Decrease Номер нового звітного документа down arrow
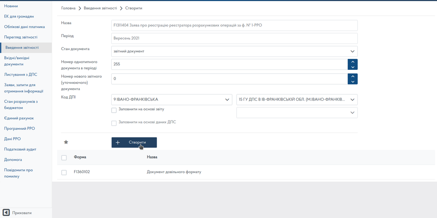Viewport: 437px width, 218px height. click(352, 81)
